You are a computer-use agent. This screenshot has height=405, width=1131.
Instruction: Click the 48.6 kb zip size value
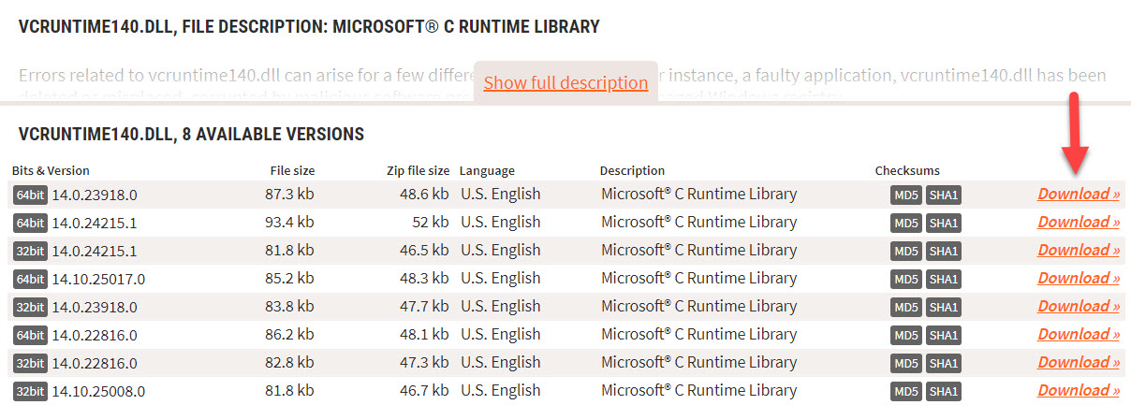424,195
